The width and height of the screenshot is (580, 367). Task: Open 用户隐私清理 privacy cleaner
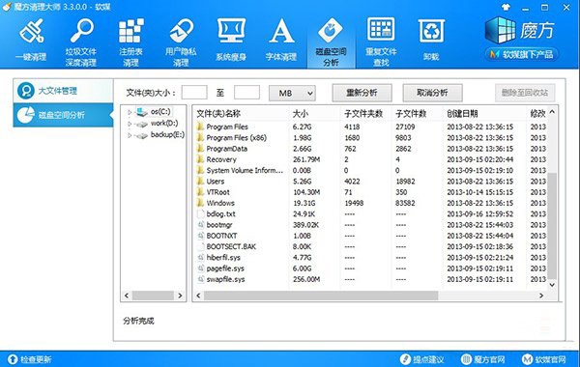pos(181,42)
